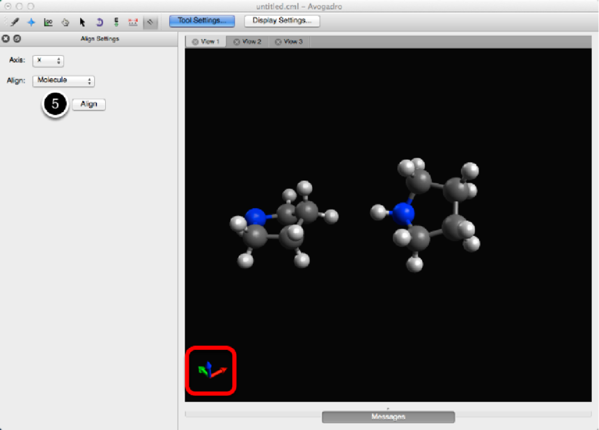599x430 pixels.
Task: Select the Align tool icon
Action: click(150, 22)
